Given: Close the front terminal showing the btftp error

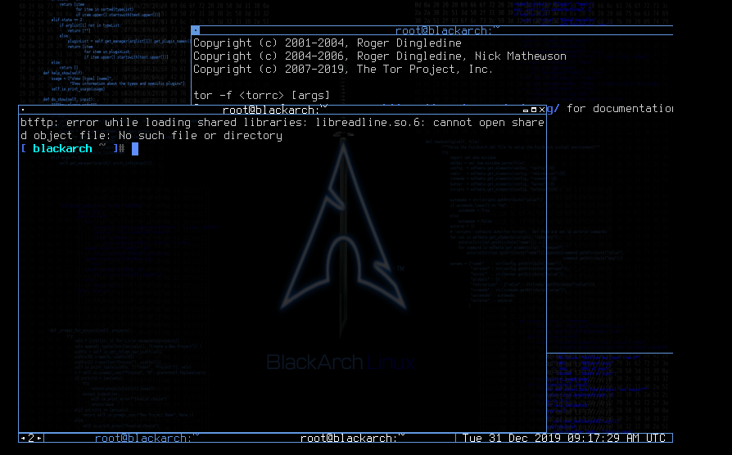Looking at the screenshot, I should 541,110.
